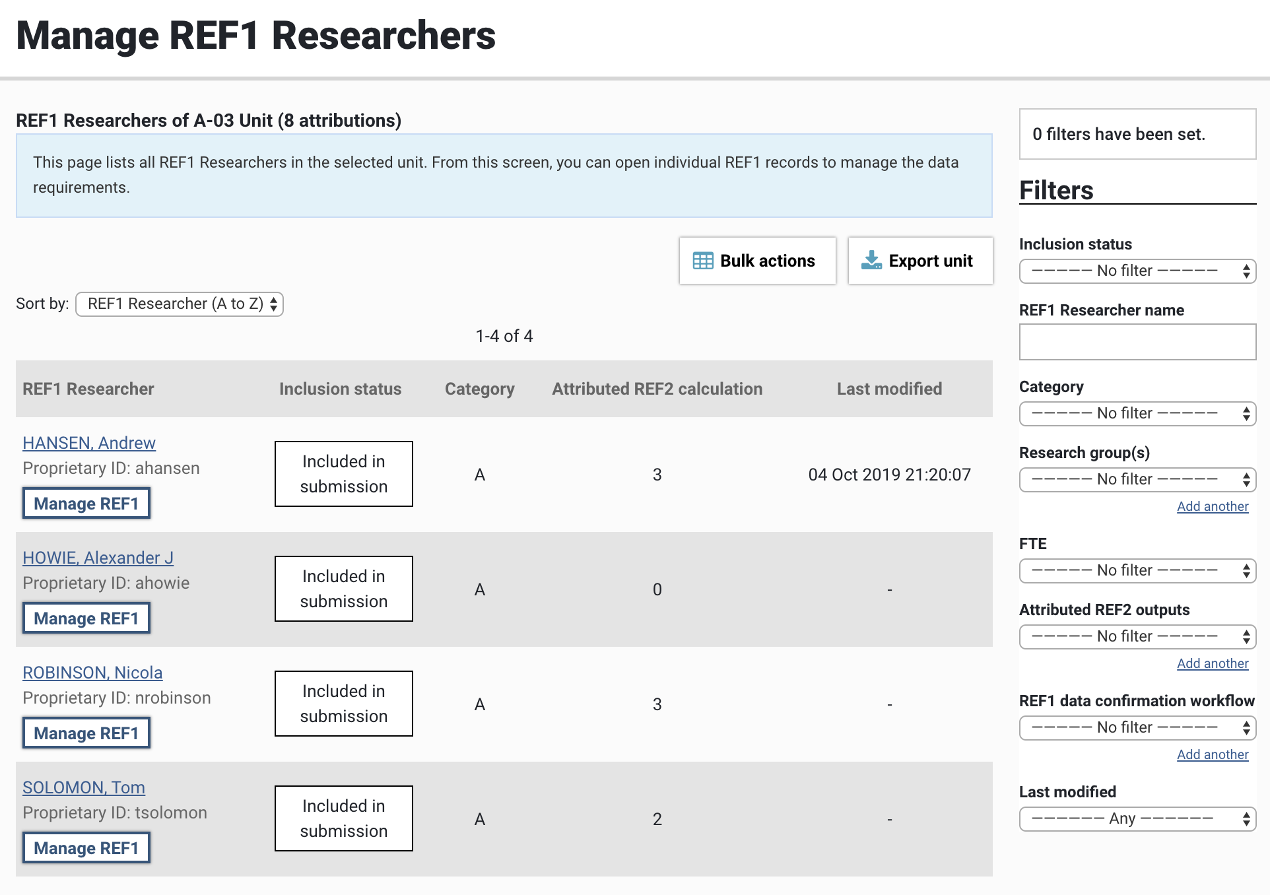Click the Export unit download icon
The image size is (1270, 895).
tap(871, 260)
